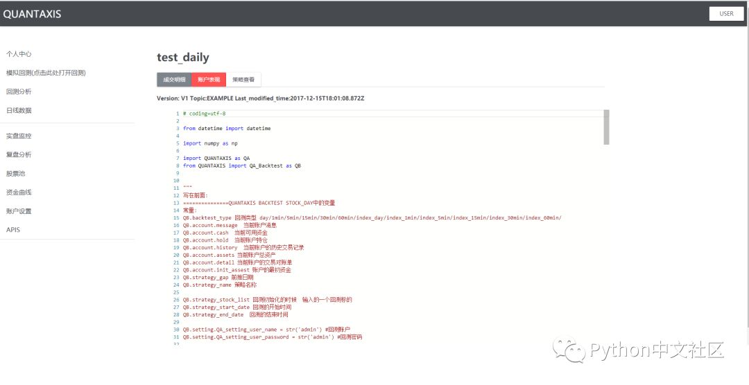Click the QUANTAXIS BACKTEST STOCK_DAY中的变量 line
The image size is (749, 385).
coord(259,203)
